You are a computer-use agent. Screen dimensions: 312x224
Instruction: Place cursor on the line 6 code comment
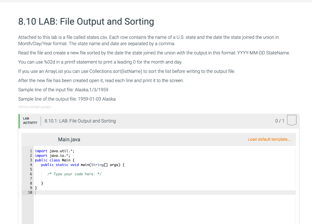[x=74, y=174]
